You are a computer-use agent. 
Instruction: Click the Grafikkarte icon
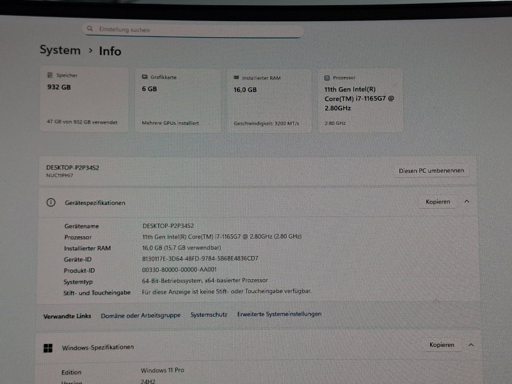[145, 77]
